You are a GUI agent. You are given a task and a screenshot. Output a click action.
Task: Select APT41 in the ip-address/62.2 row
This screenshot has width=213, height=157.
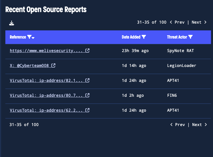173,110
